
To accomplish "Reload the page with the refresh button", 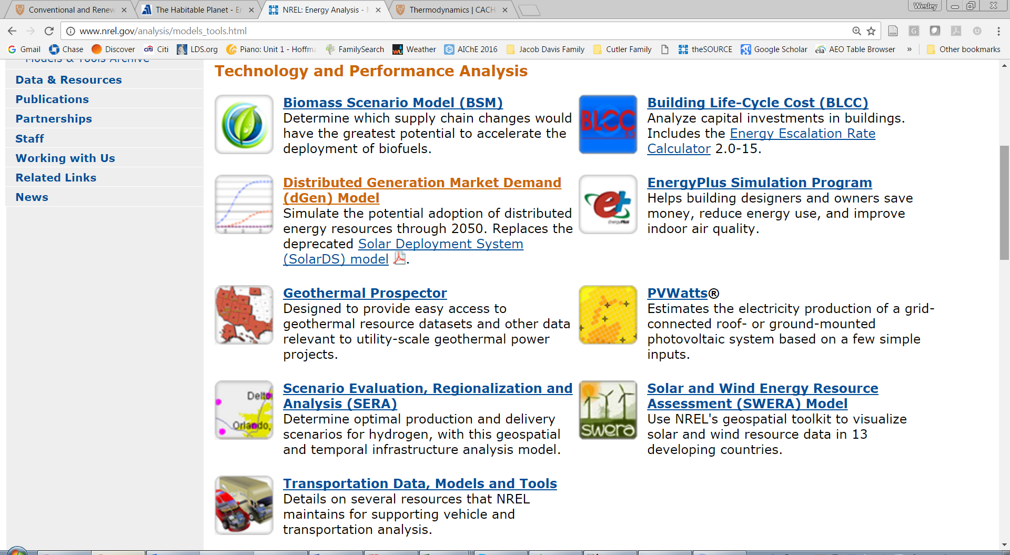I will point(49,31).
